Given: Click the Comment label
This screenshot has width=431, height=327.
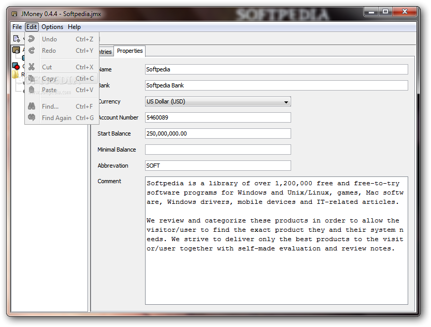Looking at the screenshot, I should tap(109, 181).
